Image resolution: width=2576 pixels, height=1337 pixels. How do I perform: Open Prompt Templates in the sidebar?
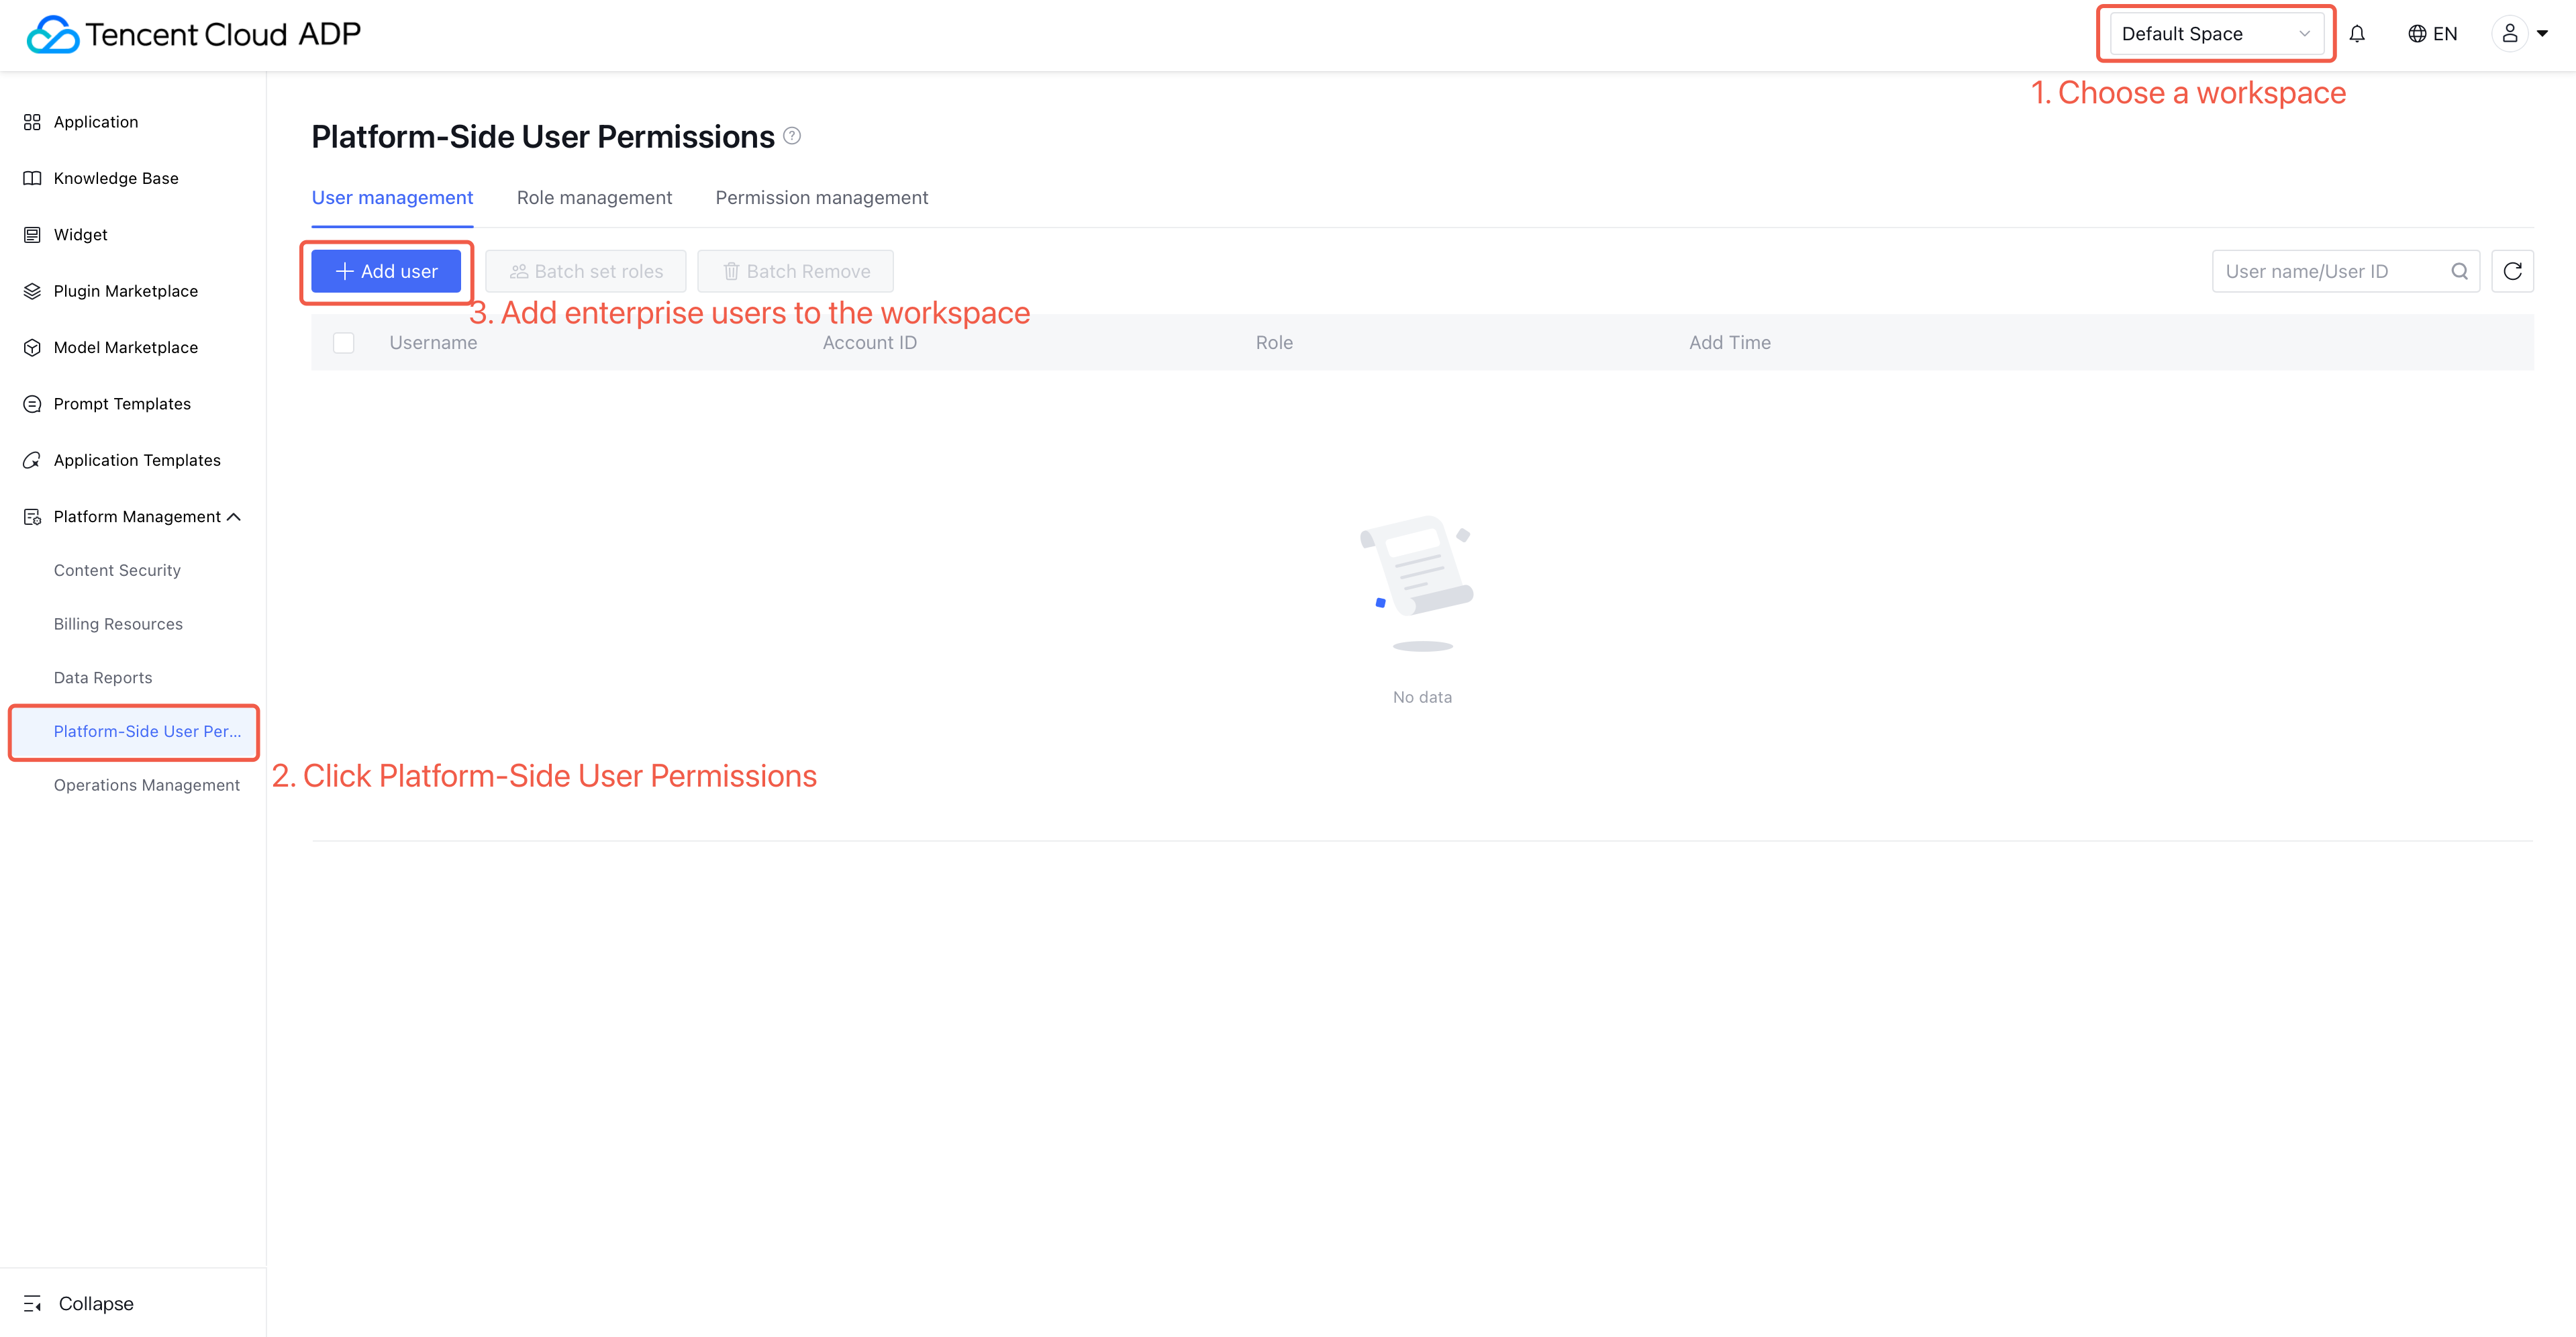coord(122,404)
